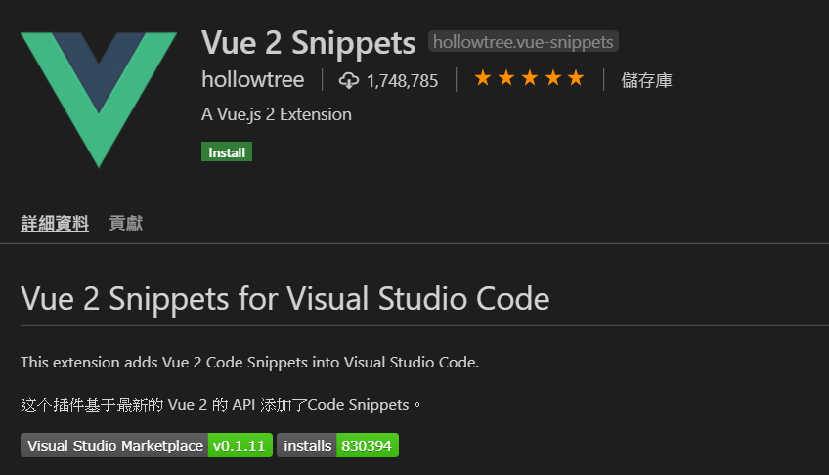
Task: Click the fourth rating star
Action: click(x=553, y=79)
